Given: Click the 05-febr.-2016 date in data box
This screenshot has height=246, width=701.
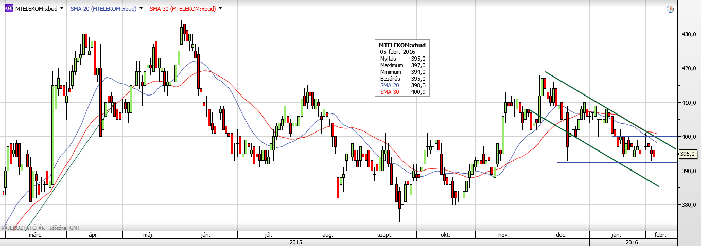Looking at the screenshot, I should click(398, 52).
